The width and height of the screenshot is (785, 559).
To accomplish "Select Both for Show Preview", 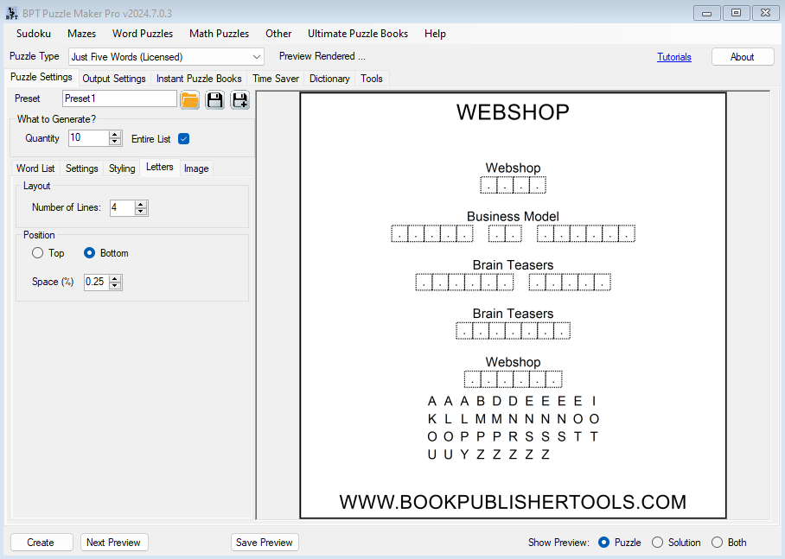I will pyautogui.click(x=717, y=543).
